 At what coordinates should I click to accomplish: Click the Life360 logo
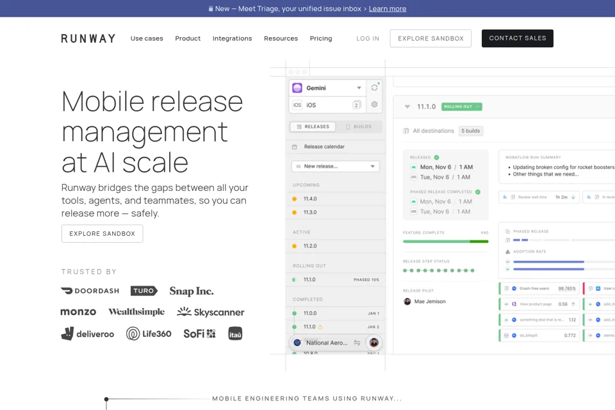149,334
